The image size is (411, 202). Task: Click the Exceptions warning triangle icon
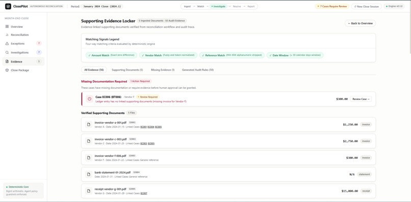coord(7,44)
